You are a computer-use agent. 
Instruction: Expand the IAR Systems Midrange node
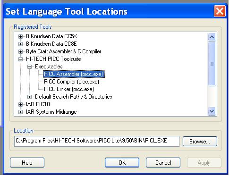click(20, 112)
